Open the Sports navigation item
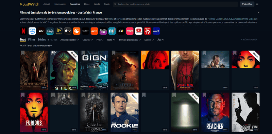Viewport: 272px width, 134px height. click(x=97, y=4)
